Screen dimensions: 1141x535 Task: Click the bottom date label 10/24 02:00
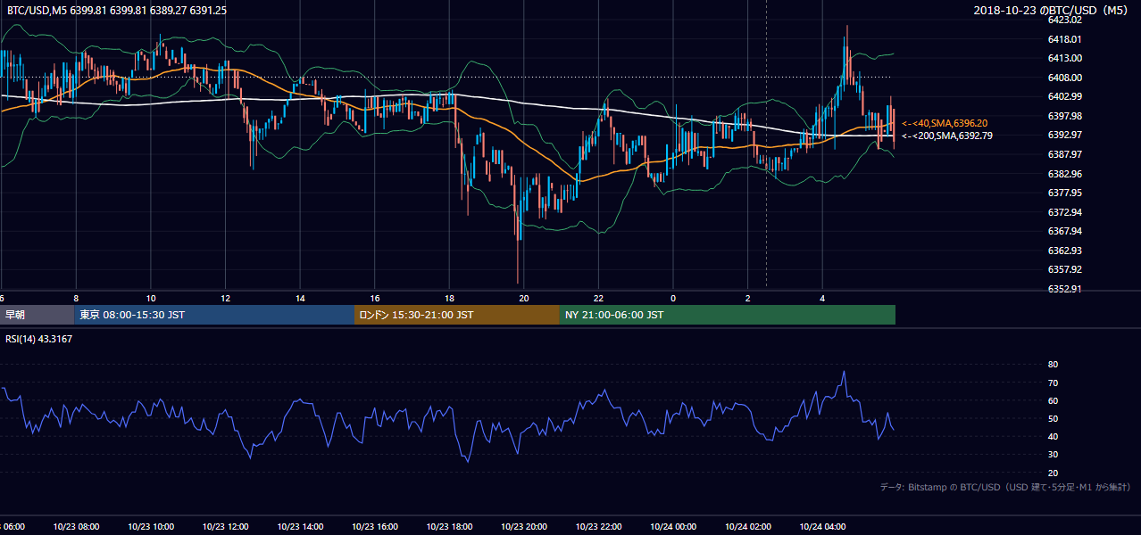click(x=747, y=527)
